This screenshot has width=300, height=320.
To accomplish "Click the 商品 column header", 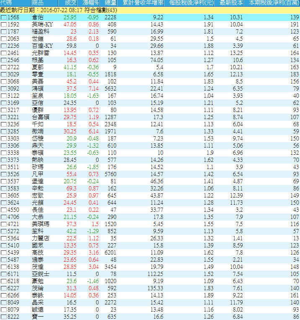I will (37, 3).
